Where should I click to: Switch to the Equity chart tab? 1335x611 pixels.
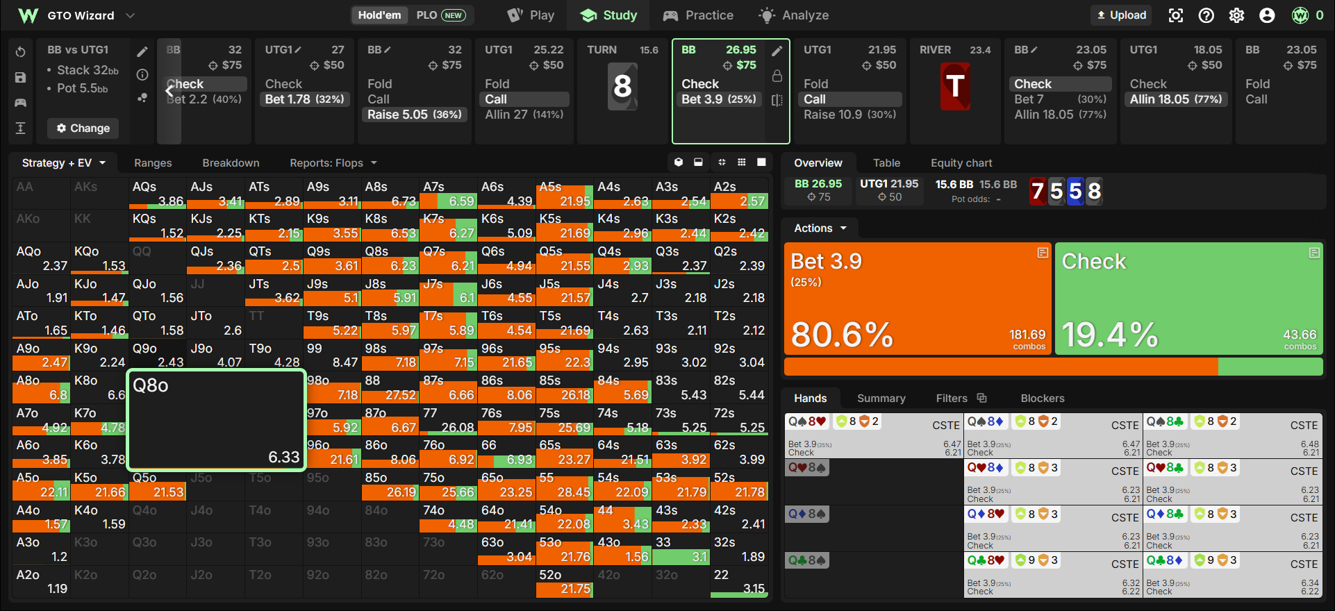pyautogui.click(x=961, y=163)
